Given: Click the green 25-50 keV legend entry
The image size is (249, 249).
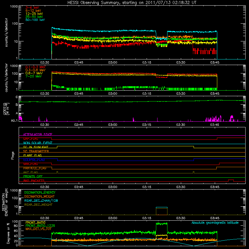Looking at the screenshot, I should pyautogui.click(x=34, y=17).
